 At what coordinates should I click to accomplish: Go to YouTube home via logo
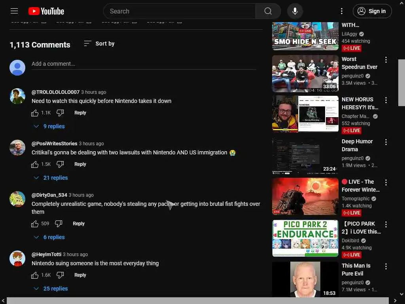(46, 11)
